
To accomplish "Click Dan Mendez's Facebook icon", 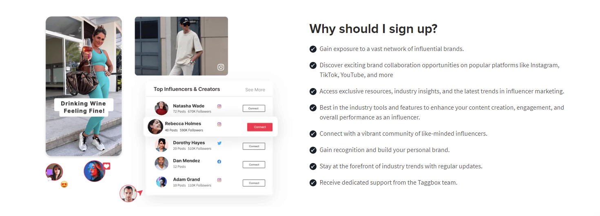I will (x=219, y=162).
